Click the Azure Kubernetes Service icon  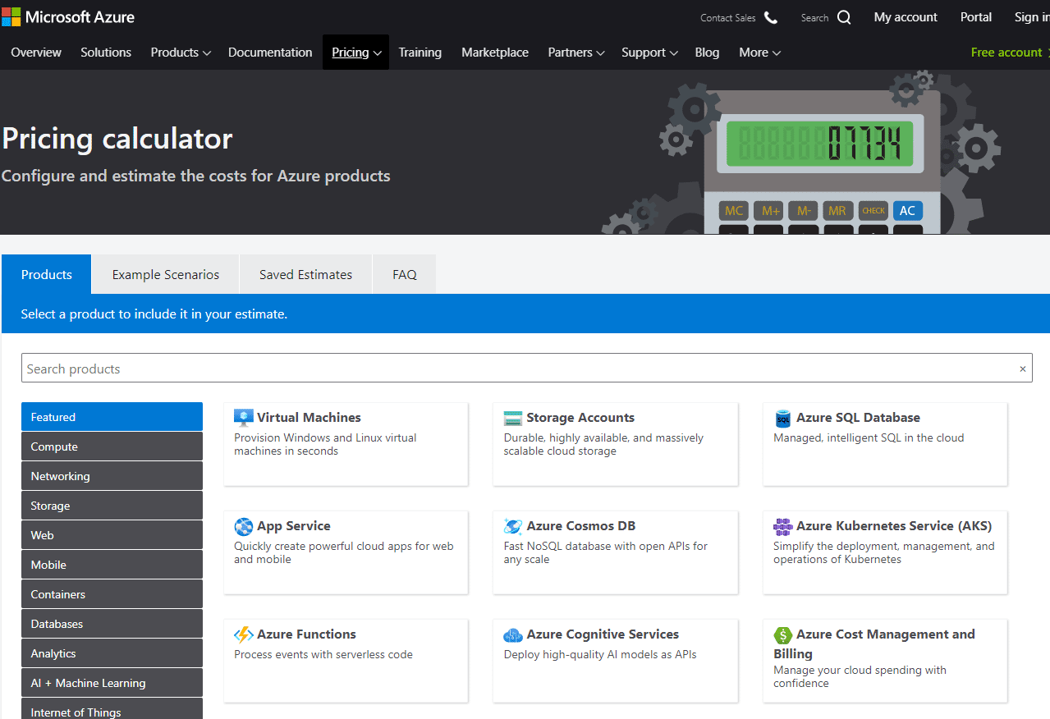[782, 526]
